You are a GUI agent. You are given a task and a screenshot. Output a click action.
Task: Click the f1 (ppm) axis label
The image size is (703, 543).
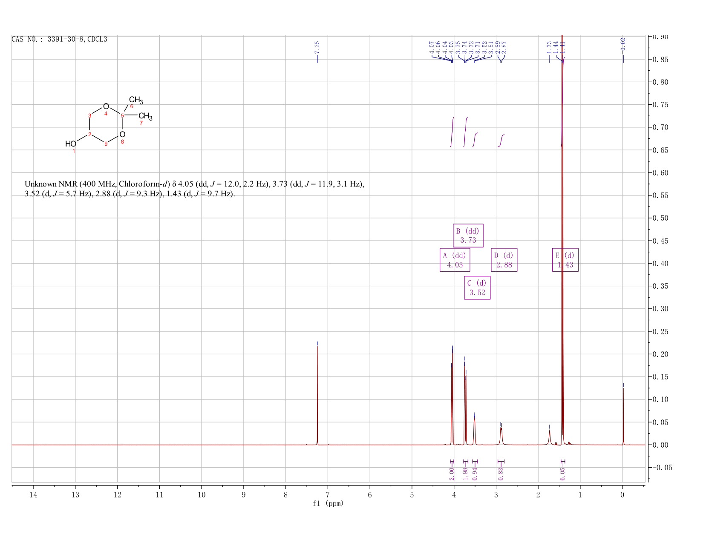tap(328, 503)
